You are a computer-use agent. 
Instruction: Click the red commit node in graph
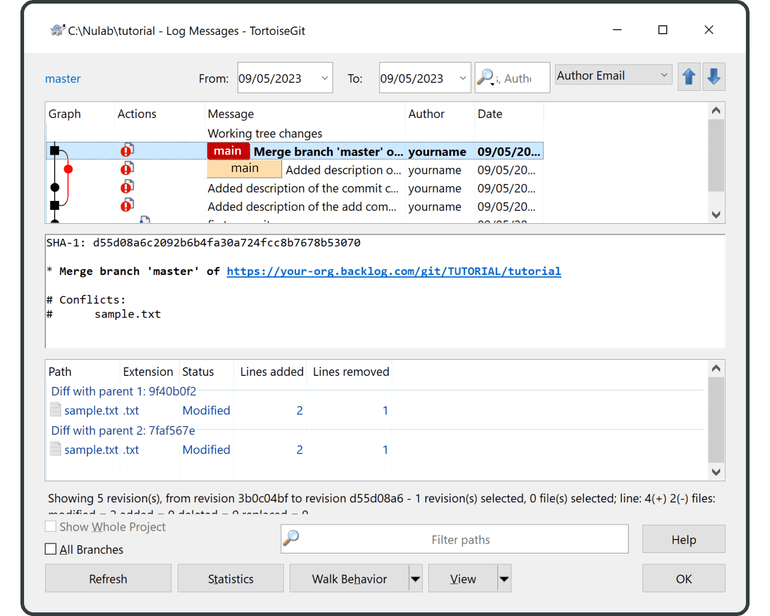[68, 170]
